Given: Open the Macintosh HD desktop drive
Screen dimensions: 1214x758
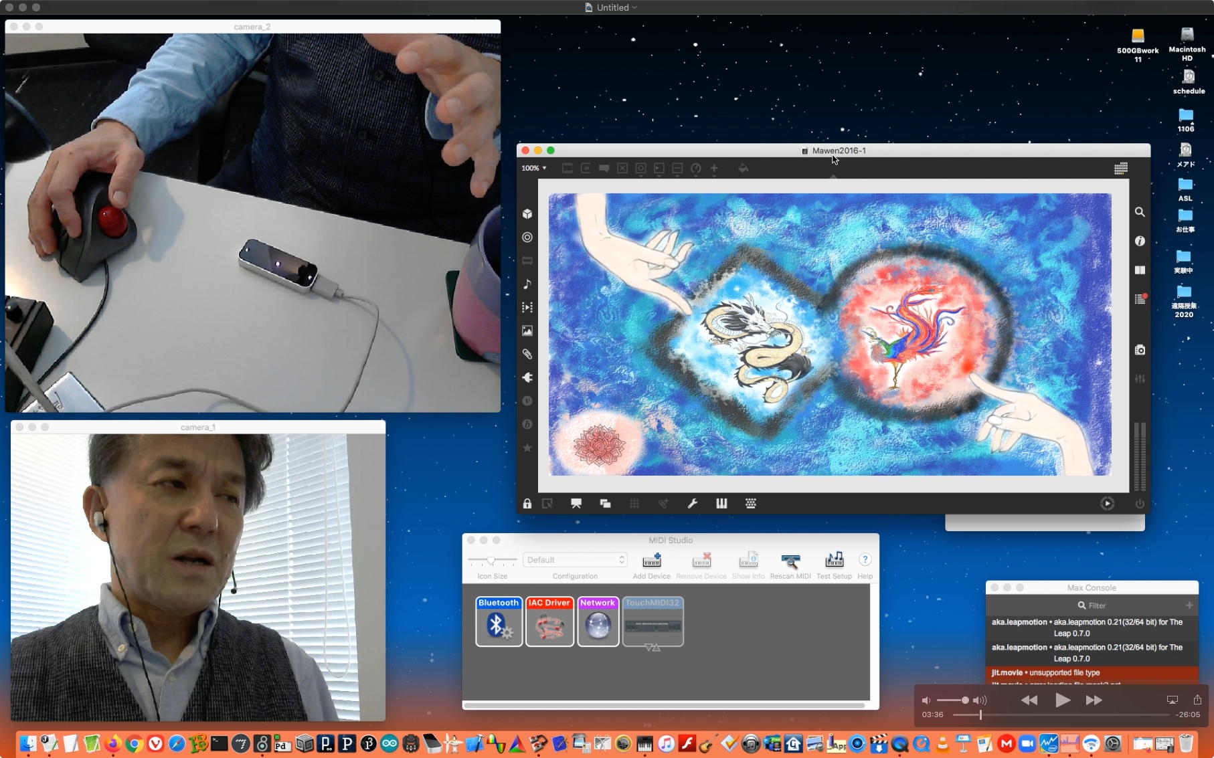Looking at the screenshot, I should coord(1187,45).
